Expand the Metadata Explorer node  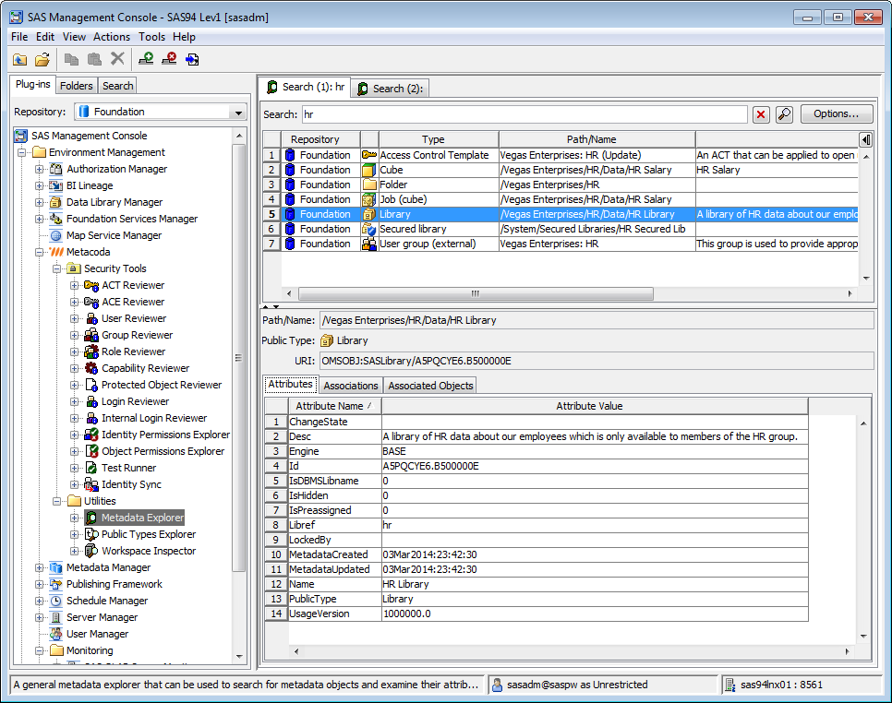(75, 518)
